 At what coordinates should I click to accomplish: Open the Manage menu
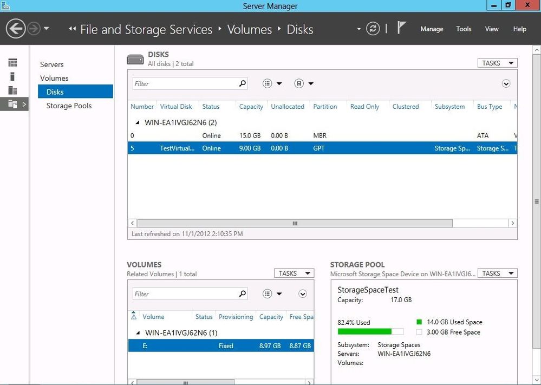coord(432,29)
